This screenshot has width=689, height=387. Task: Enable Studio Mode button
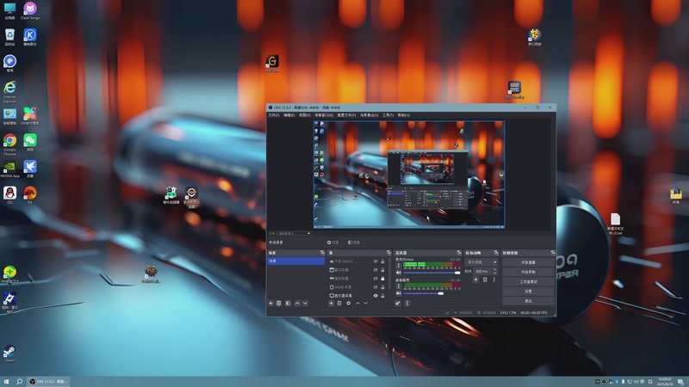tap(529, 282)
